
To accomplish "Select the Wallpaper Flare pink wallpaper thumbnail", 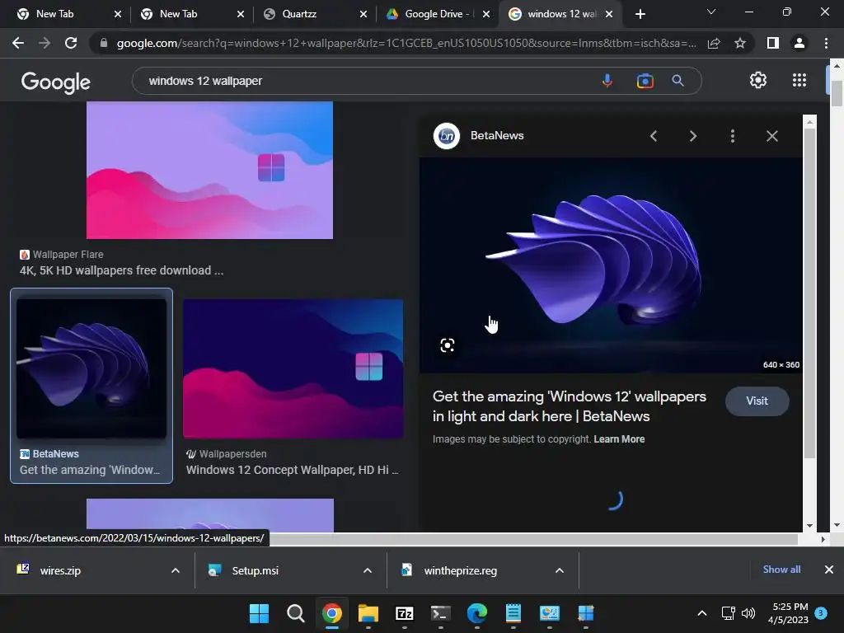I will pyautogui.click(x=210, y=170).
